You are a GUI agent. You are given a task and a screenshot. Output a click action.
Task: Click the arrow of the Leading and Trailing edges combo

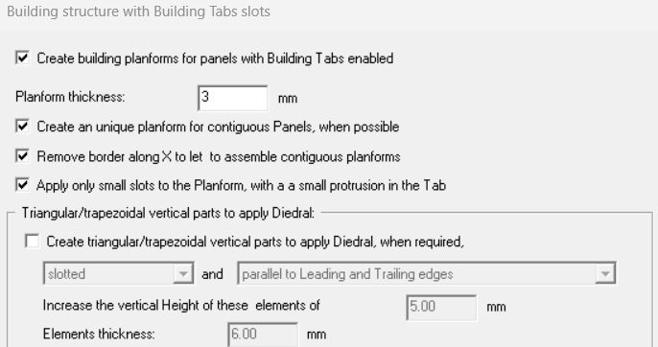pyautogui.click(x=605, y=273)
